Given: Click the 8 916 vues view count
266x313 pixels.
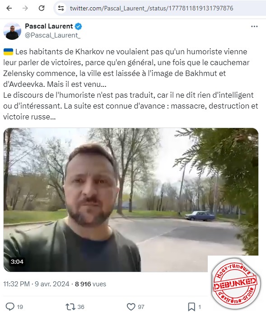Looking at the screenshot, I should point(90,284).
